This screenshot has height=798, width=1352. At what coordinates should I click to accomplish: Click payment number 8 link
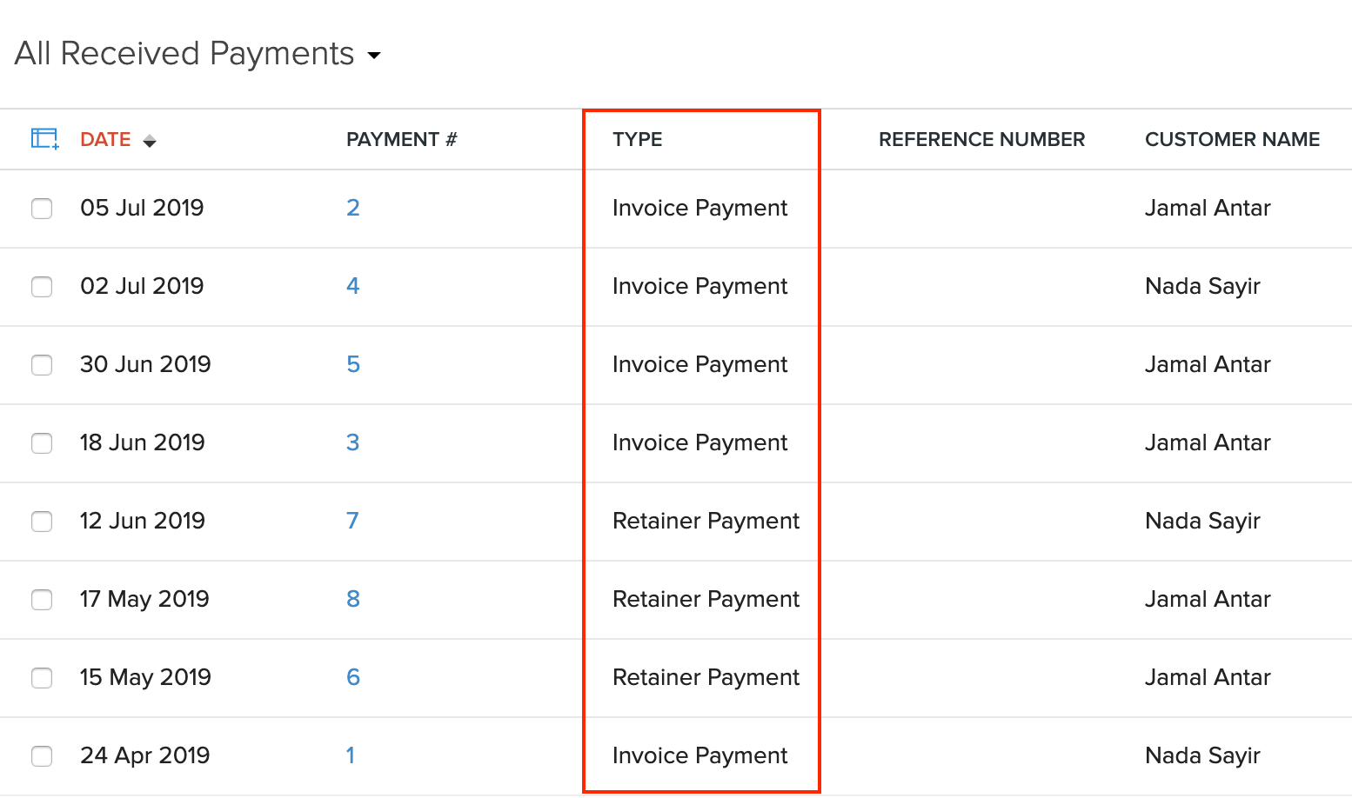pyautogui.click(x=353, y=598)
